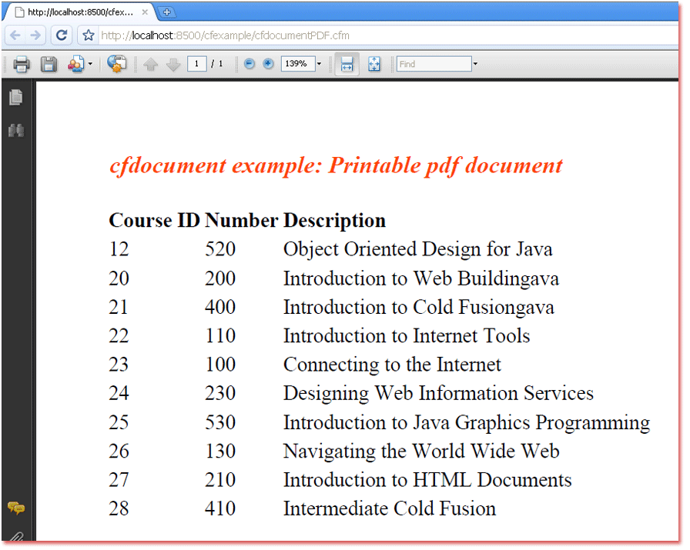Image resolution: width=690 pixels, height=550 pixels.
Task: Toggle fit one full page view
Action: [374, 64]
